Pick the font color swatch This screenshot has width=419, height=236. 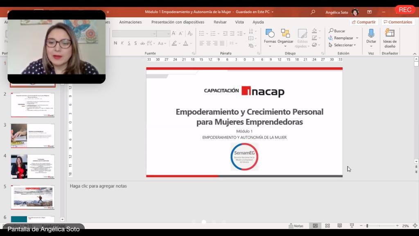coord(185,43)
